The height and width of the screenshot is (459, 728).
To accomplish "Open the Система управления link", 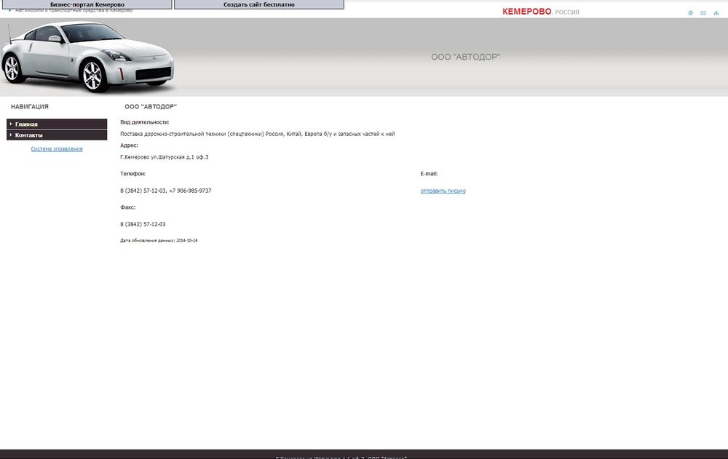I will (57, 149).
